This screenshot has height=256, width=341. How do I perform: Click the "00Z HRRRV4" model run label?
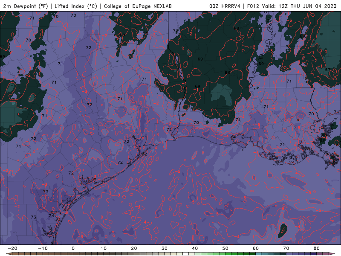click(x=225, y=6)
